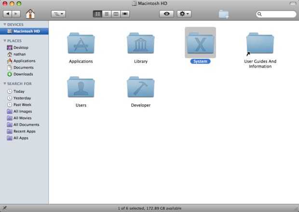Screen dimensions: 299x212
Task: Go forward with the right arrow button
Action: pyautogui.click(x=16, y=14)
